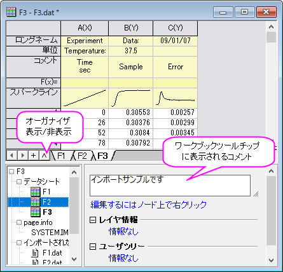Collapse the ユーザツリー section
This screenshot has height=272, width=283.
point(93,247)
